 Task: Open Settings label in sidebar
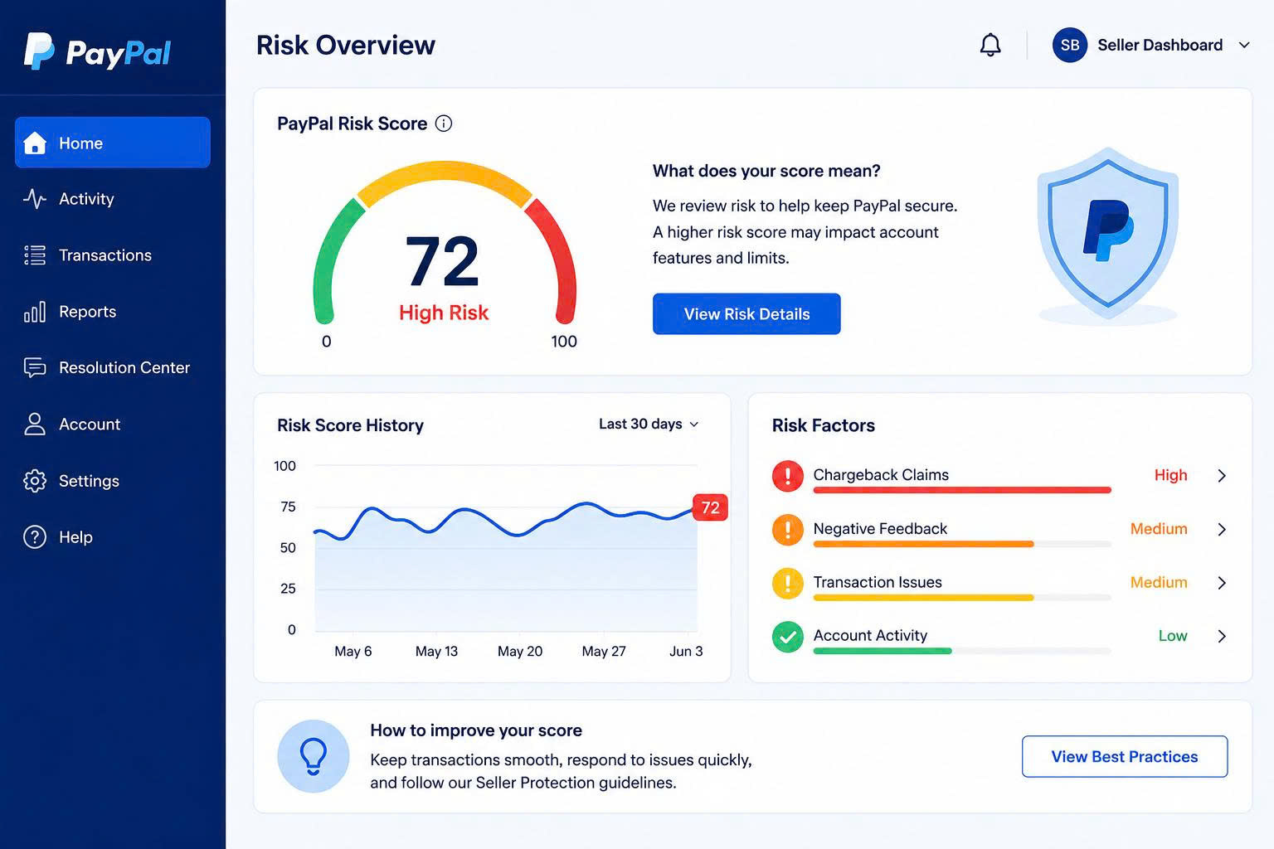pos(89,481)
